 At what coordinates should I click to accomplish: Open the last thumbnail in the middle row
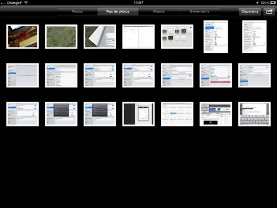tap(254, 75)
